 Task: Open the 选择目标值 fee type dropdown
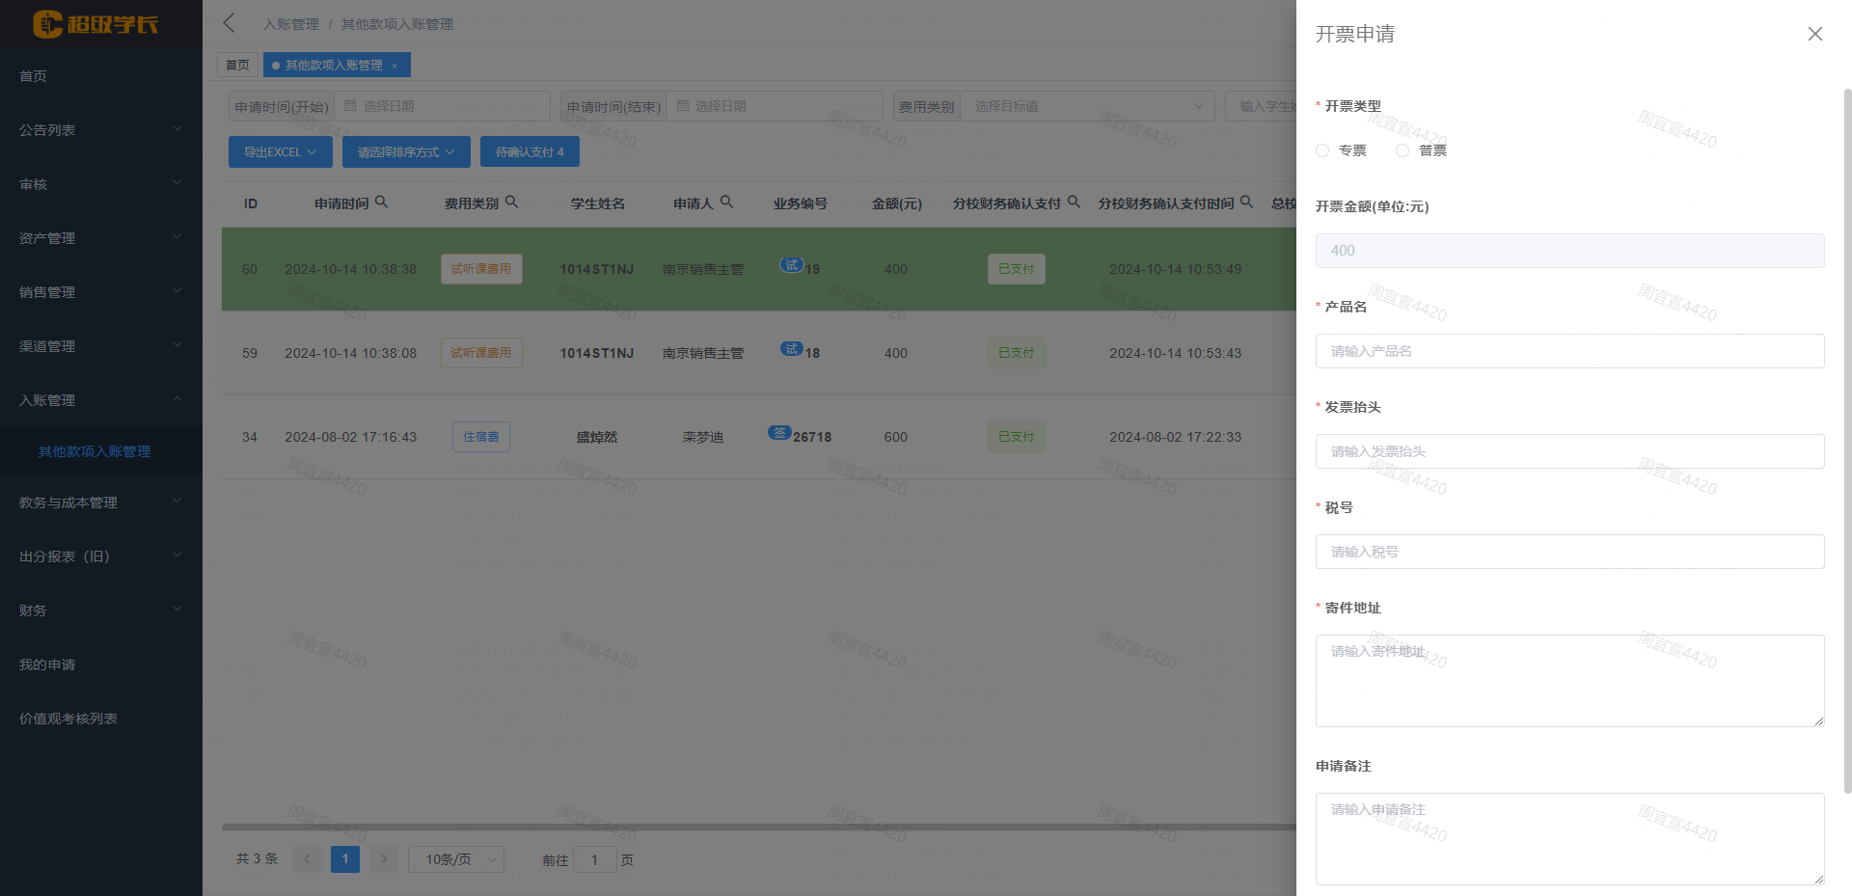pos(1087,106)
